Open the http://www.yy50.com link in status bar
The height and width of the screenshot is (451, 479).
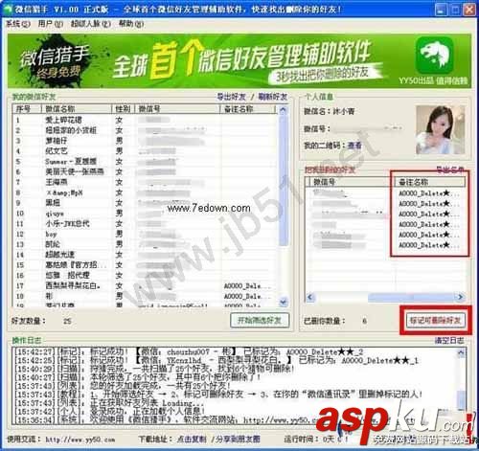[80, 440]
